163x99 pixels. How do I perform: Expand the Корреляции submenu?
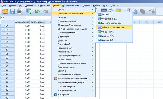[x=73, y=37]
